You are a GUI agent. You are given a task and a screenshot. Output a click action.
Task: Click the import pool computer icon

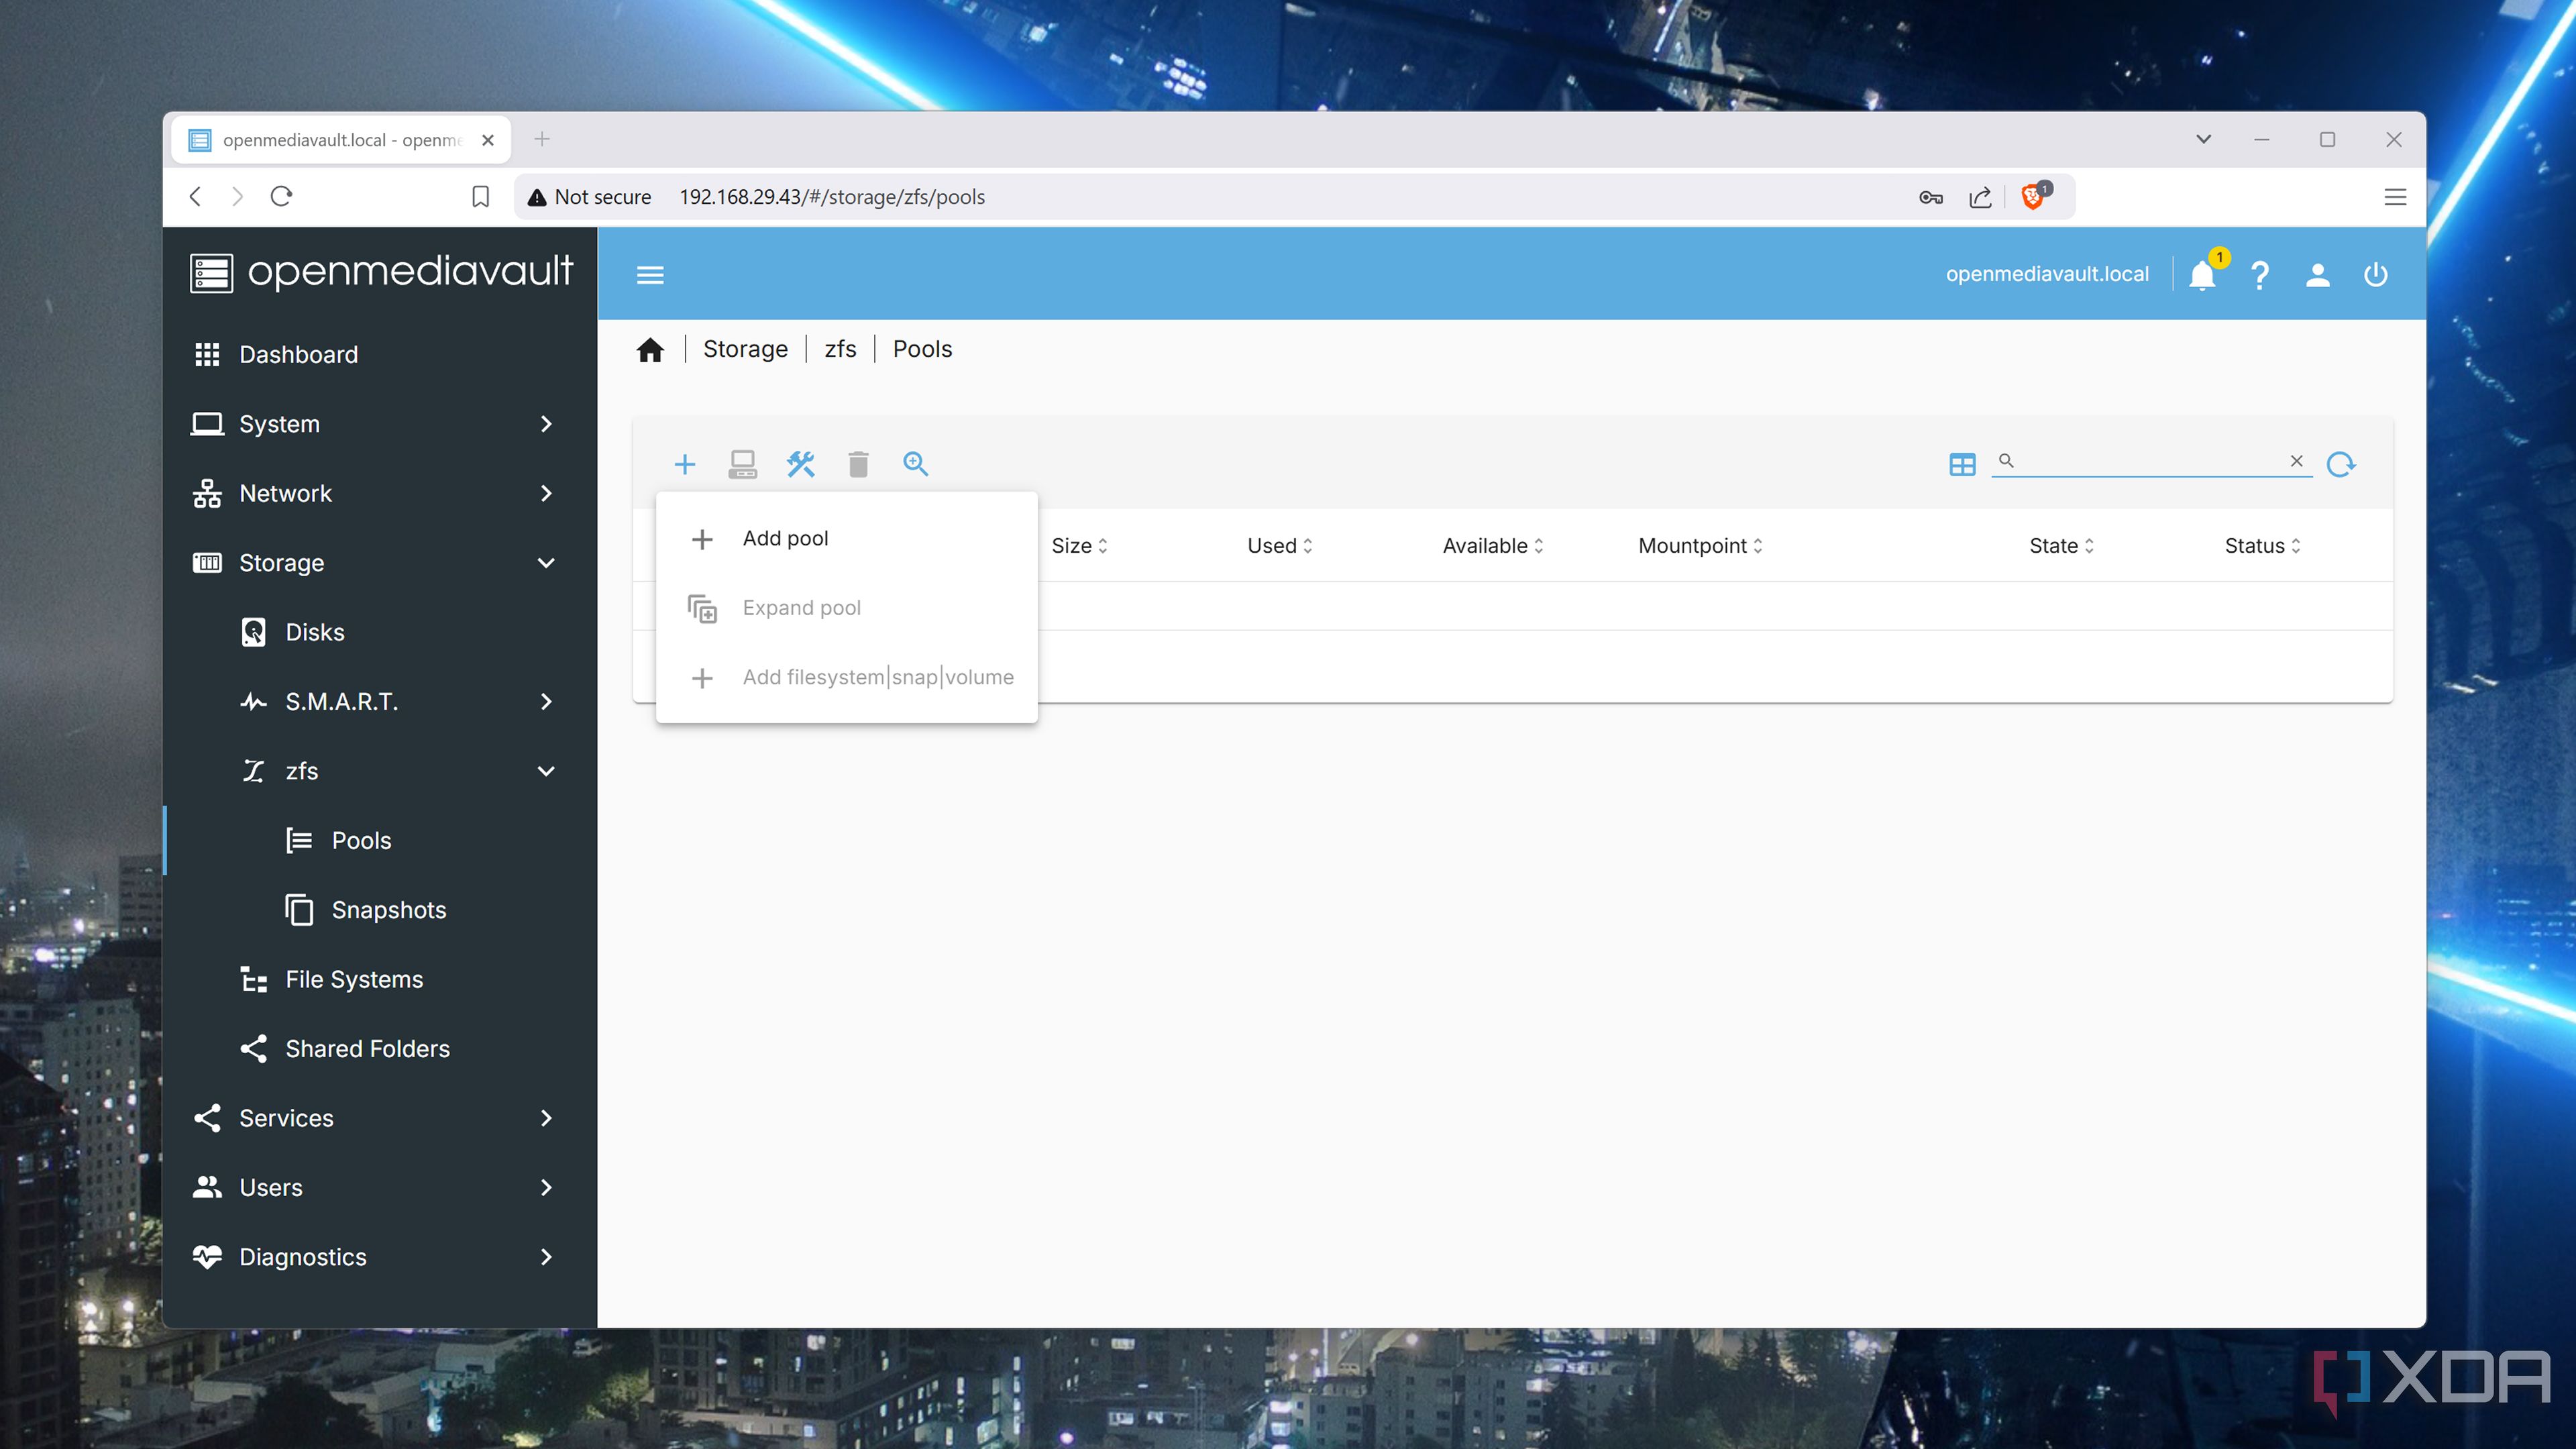742,464
